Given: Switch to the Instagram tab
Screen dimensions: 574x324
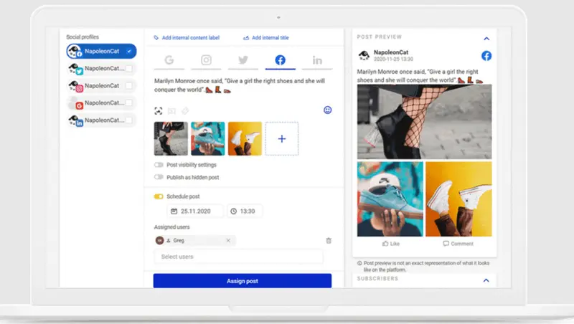Looking at the screenshot, I should pyautogui.click(x=206, y=60).
